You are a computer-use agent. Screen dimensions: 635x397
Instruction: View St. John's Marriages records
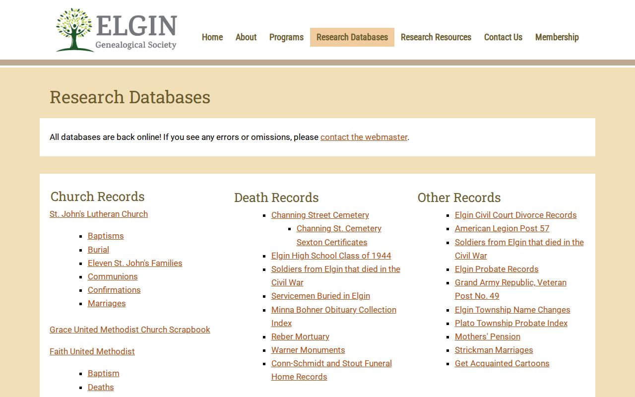coord(107,303)
